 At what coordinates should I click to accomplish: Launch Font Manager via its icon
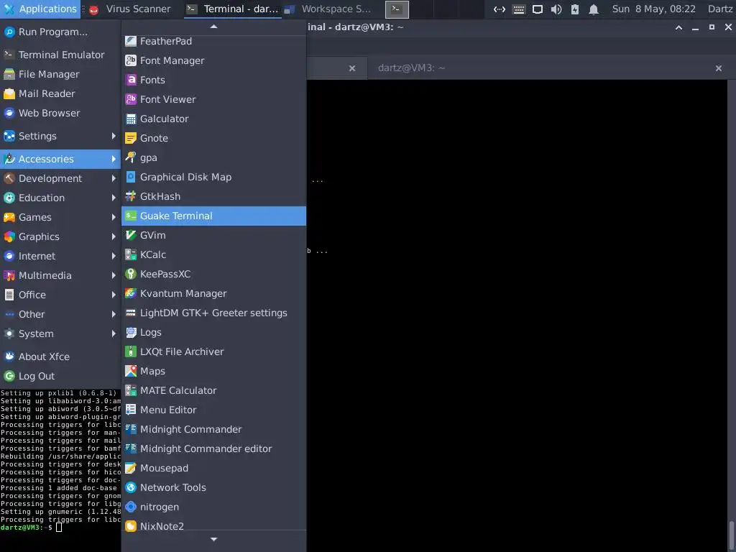coord(131,60)
